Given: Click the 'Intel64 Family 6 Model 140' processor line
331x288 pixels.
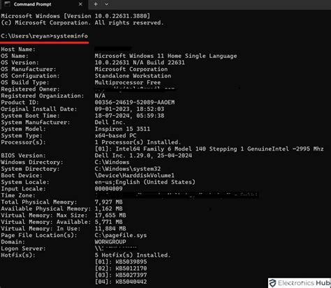Looking at the screenshot, I should pos(209,149).
